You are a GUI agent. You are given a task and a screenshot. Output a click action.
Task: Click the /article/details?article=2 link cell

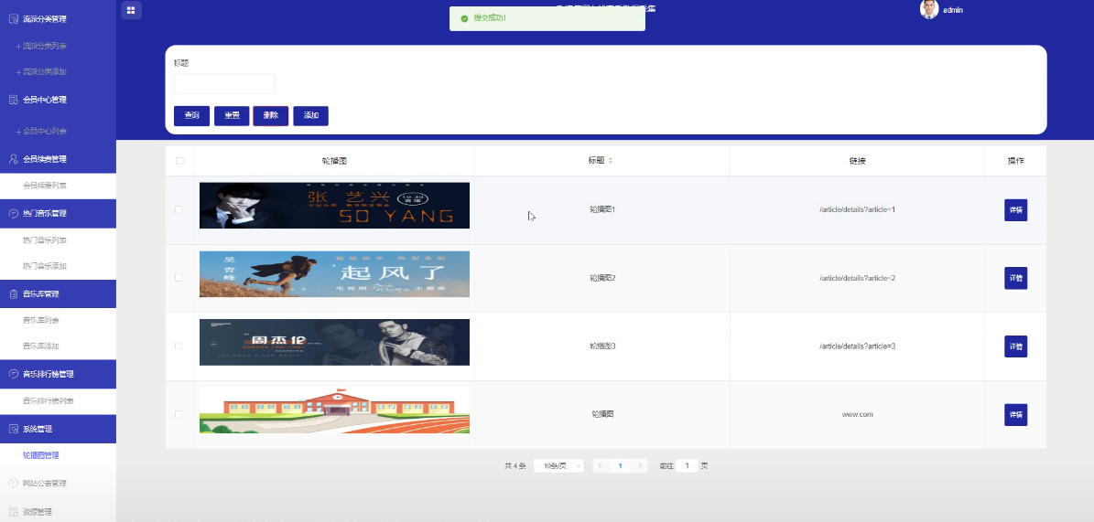(858, 277)
